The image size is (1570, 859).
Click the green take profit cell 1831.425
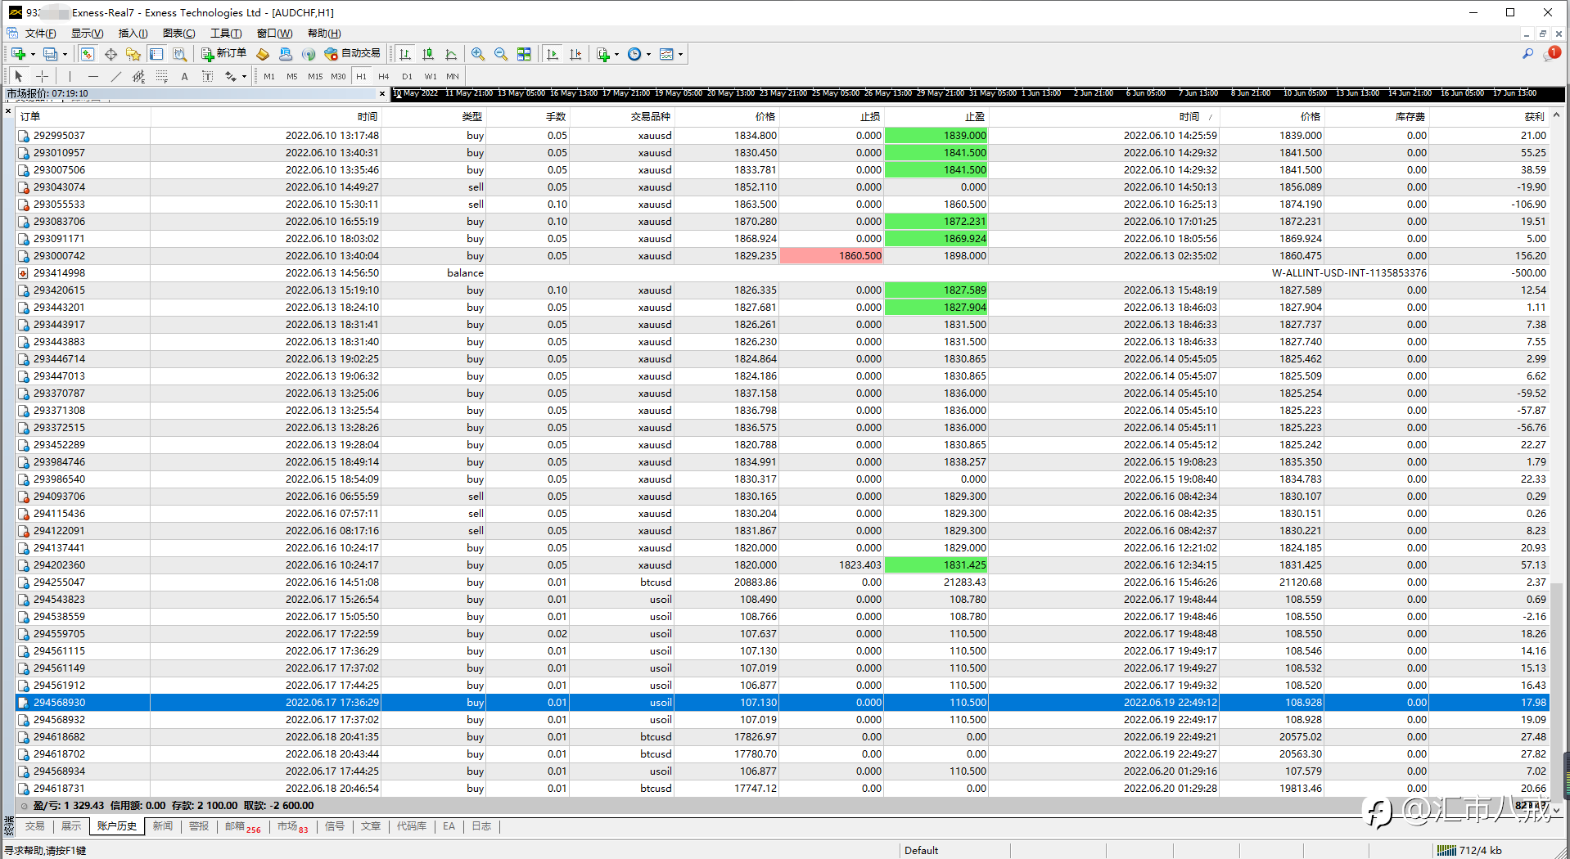coord(936,565)
